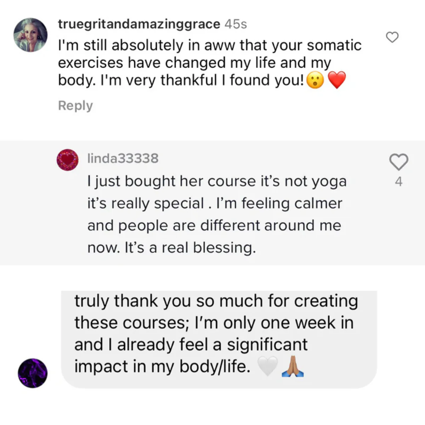Screen dimensions: 425x425
Task: Open the truegritandamazinggrace username link
Action: (x=139, y=24)
